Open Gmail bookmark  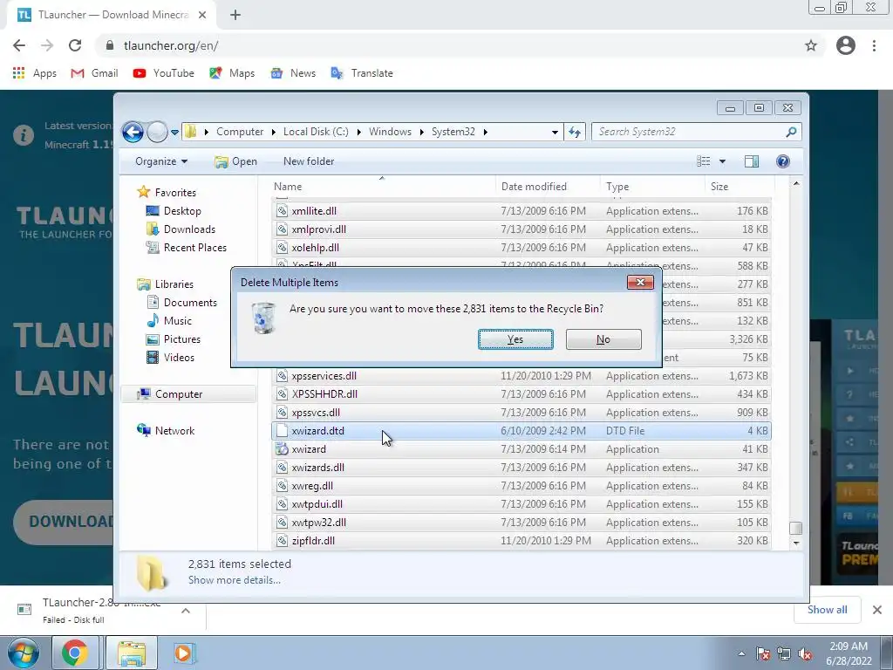(x=94, y=73)
